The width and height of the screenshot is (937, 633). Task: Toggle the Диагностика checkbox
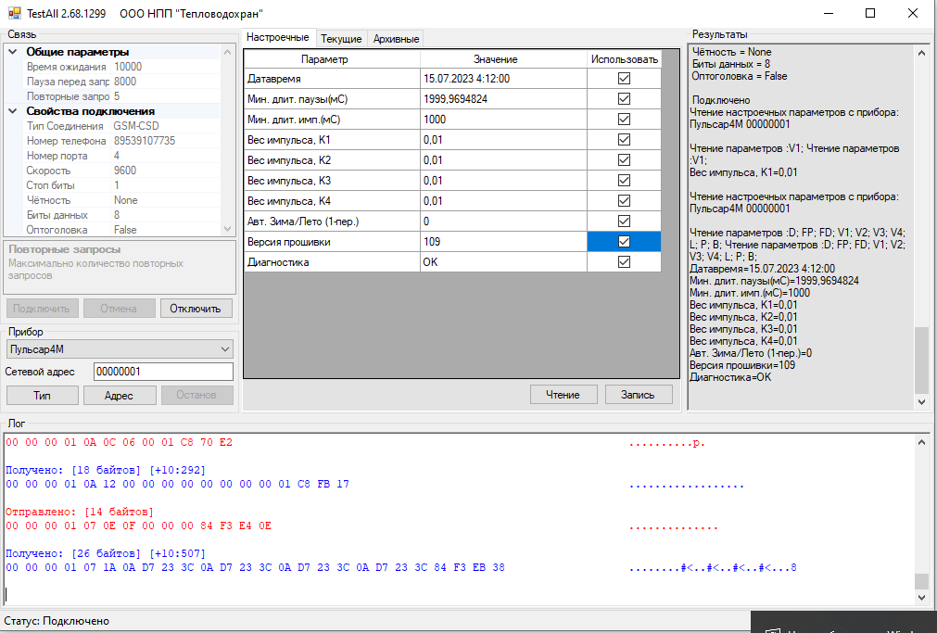[624, 261]
